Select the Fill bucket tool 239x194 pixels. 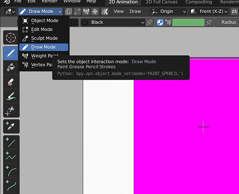click(11, 67)
